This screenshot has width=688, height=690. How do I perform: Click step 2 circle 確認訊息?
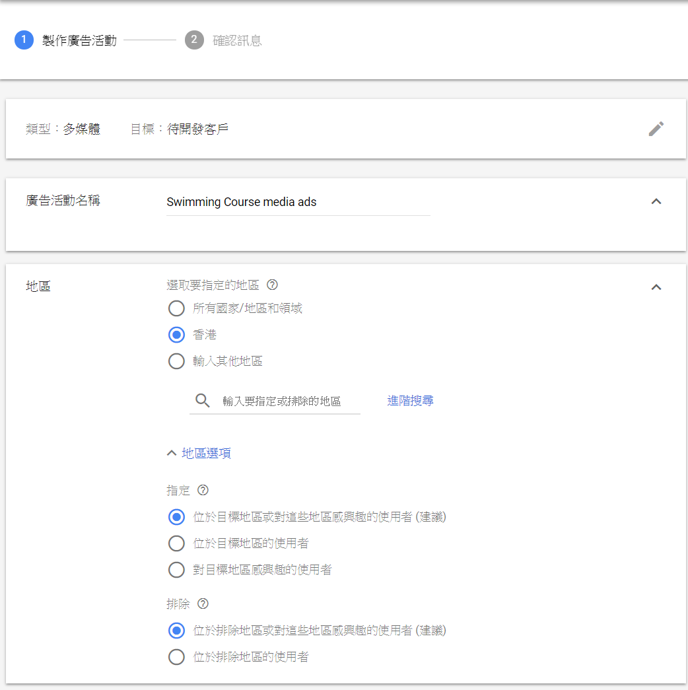click(194, 40)
